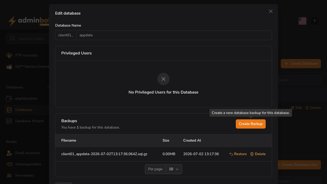This screenshot has width=327, height=184.
Task: Click the Autoresponders envelope icon
Action: 9,164
